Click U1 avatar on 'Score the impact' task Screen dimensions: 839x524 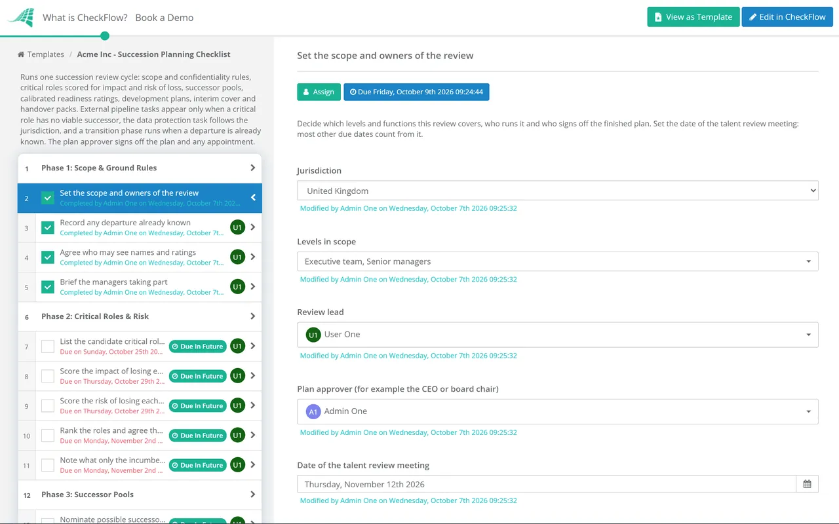[237, 376]
